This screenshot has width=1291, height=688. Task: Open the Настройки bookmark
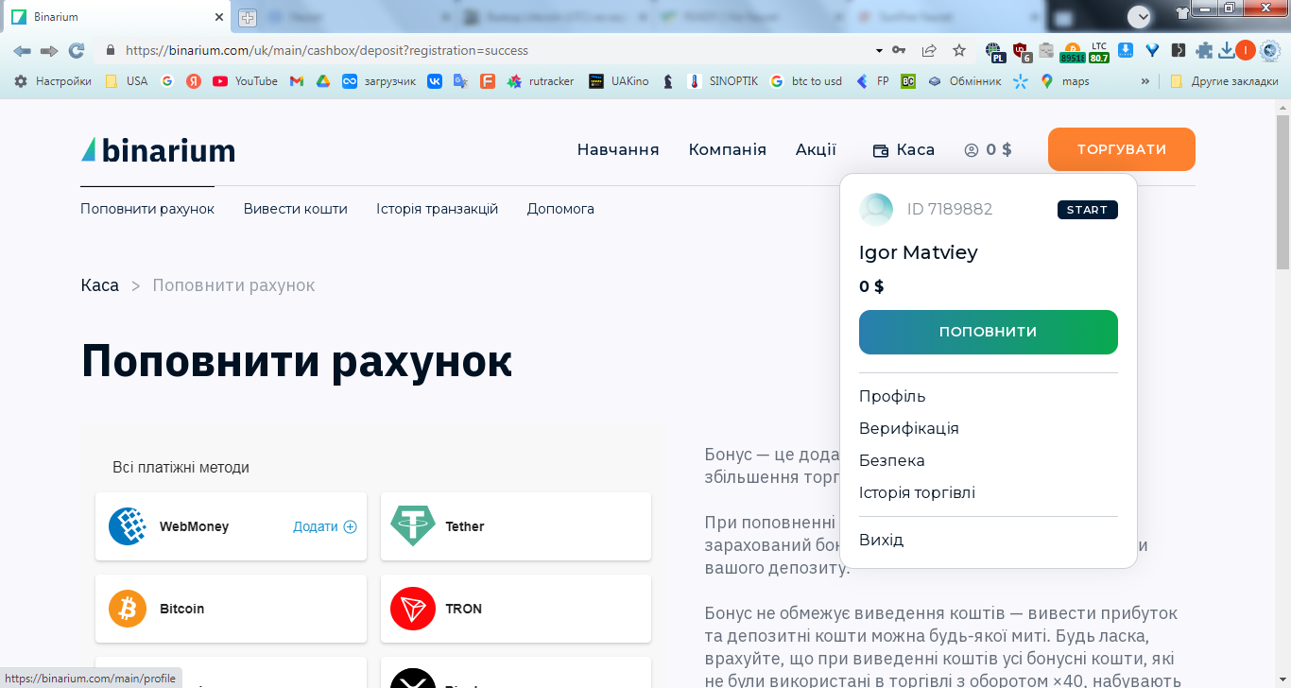(x=53, y=81)
